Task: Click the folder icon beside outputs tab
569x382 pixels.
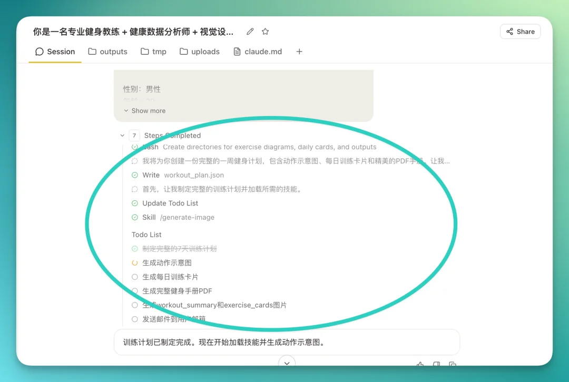Action: tap(92, 51)
